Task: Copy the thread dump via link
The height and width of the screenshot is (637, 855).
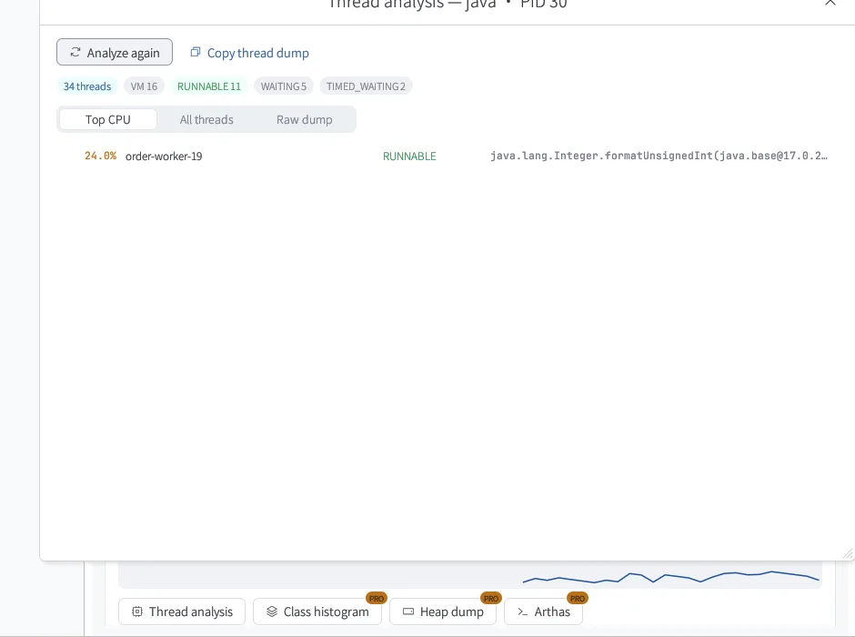Action: click(x=249, y=53)
